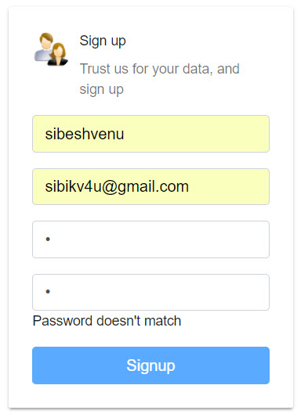301x414 pixels.
Task: Click the "Password doesn't match" error message
Action: tap(107, 321)
